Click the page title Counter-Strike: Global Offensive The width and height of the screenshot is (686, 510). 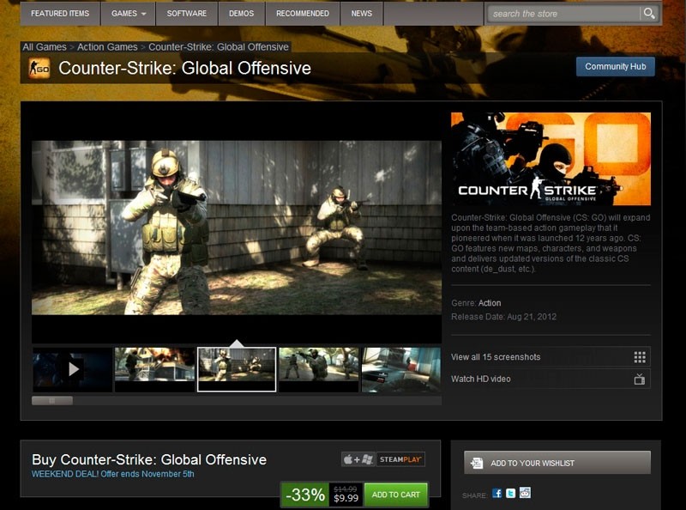(x=184, y=69)
